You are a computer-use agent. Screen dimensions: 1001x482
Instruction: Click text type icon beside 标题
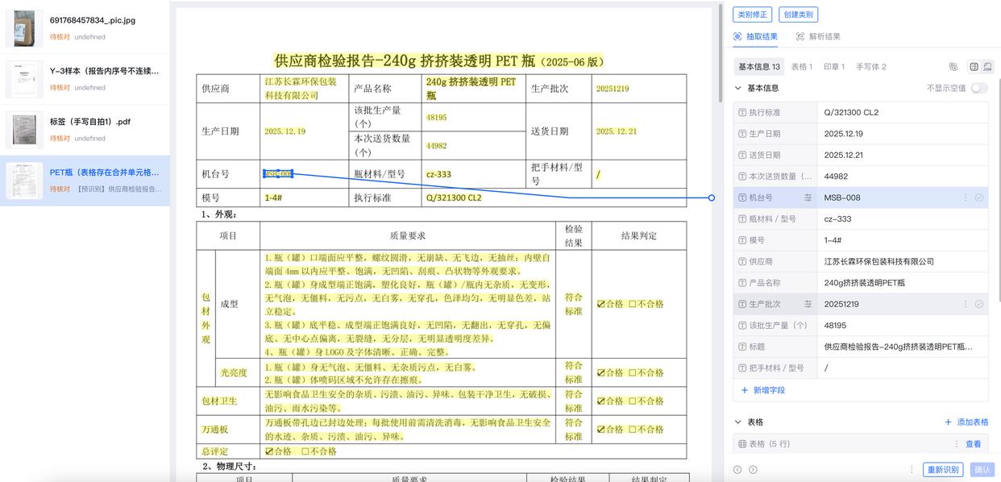pyautogui.click(x=742, y=347)
